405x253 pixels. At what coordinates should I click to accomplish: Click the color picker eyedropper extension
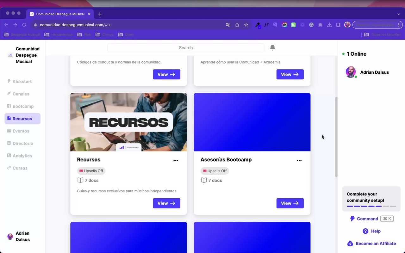(258, 25)
